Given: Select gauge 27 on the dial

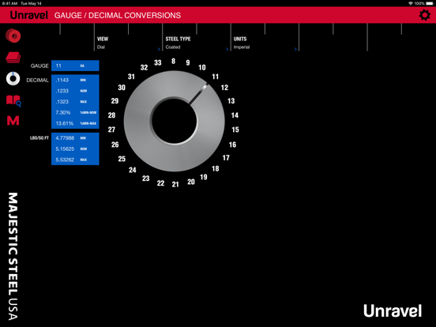Looking at the screenshot, I should tap(111, 130).
